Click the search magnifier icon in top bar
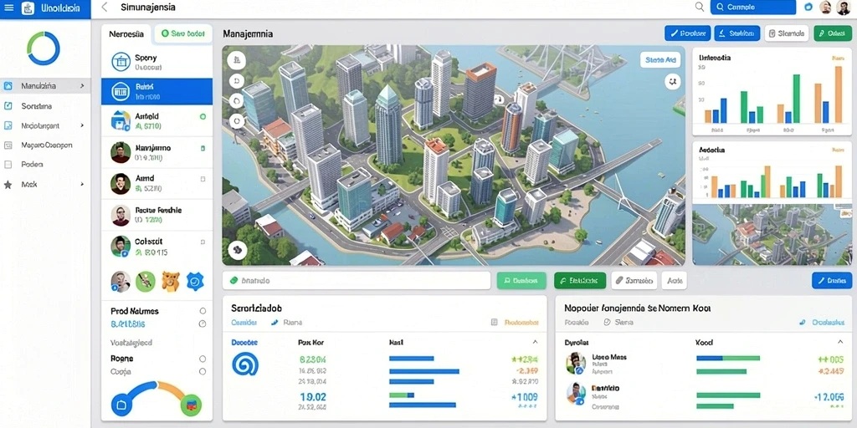 (x=699, y=7)
